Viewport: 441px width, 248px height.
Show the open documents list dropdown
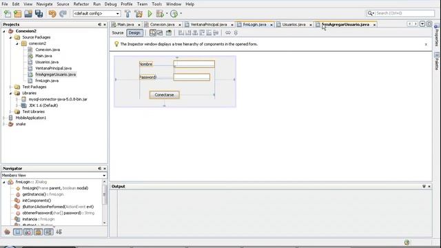pos(422,24)
